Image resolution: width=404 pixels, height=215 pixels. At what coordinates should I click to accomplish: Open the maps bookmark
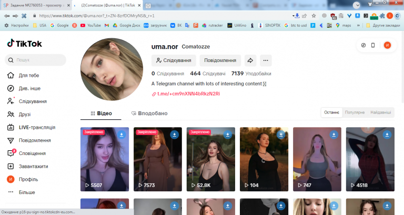344,25
